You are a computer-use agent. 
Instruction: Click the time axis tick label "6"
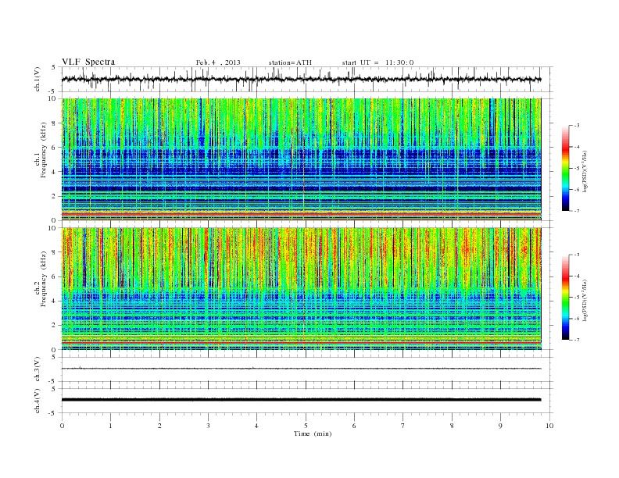(355, 426)
